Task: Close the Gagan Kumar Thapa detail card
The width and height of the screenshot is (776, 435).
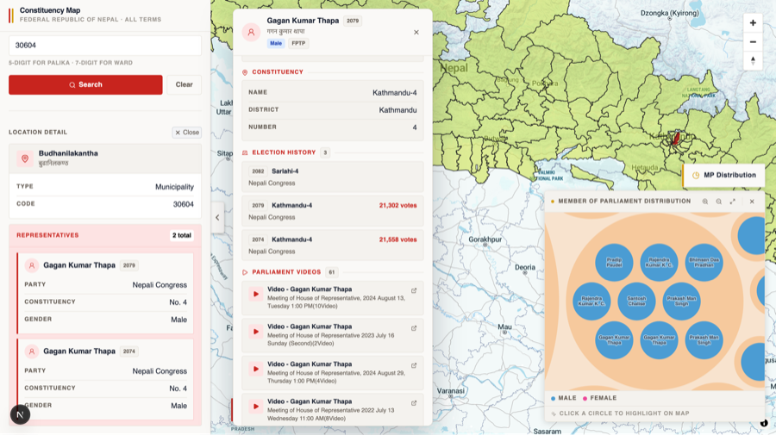Action: (x=416, y=33)
